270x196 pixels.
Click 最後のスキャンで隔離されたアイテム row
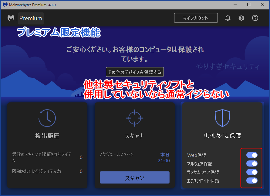pos(47,157)
